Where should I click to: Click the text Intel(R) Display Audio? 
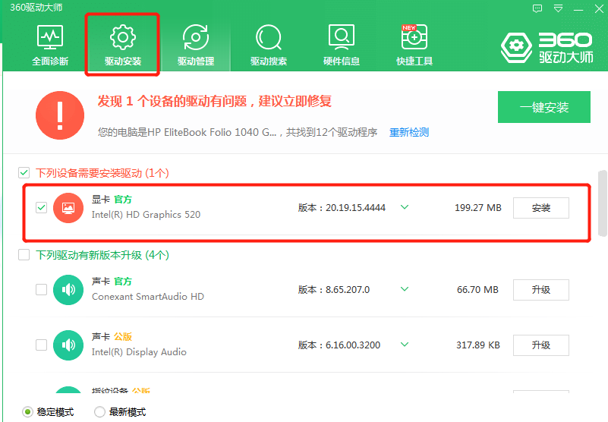click(139, 352)
